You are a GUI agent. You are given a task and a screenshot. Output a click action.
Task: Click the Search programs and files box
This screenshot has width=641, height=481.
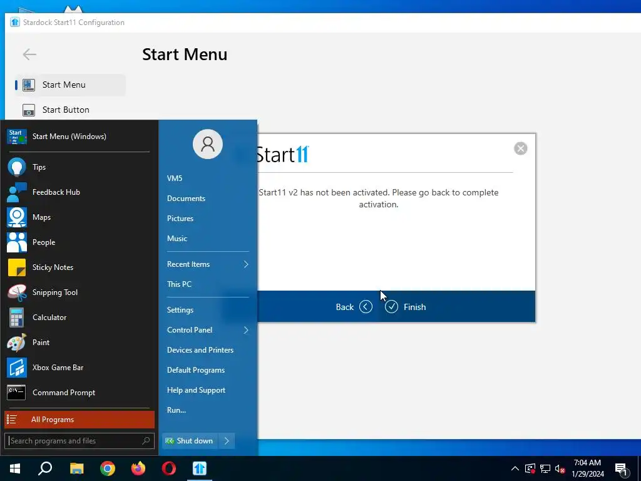[x=79, y=441]
